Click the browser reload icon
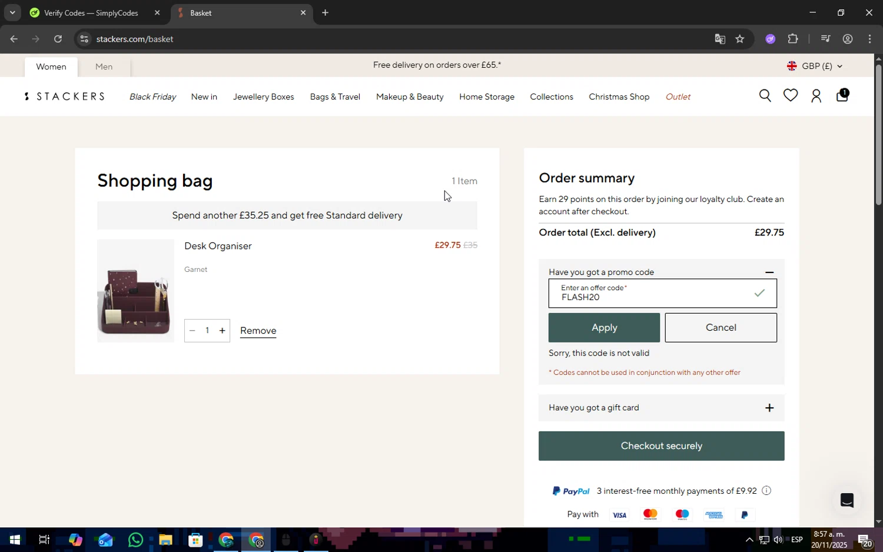 point(58,39)
